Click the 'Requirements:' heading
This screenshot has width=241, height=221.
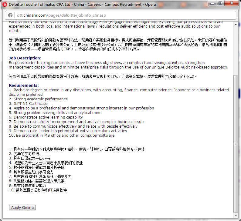pyautogui.click(x=24, y=85)
